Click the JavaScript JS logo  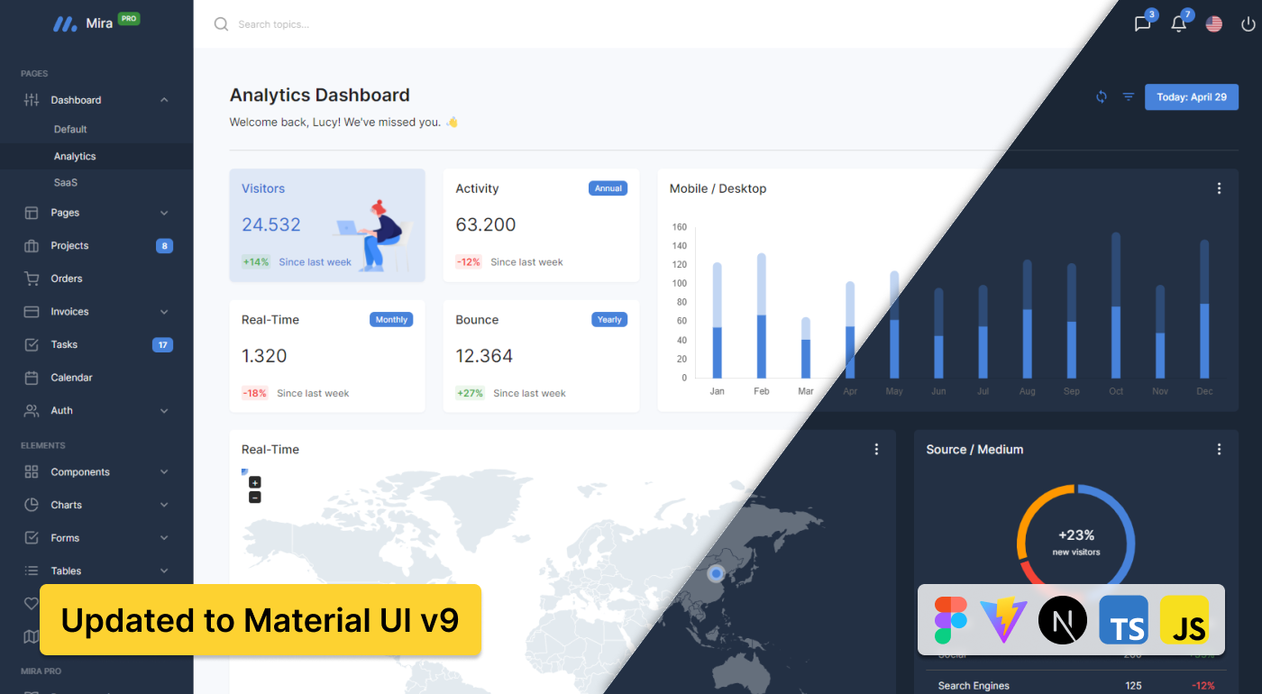(x=1184, y=620)
